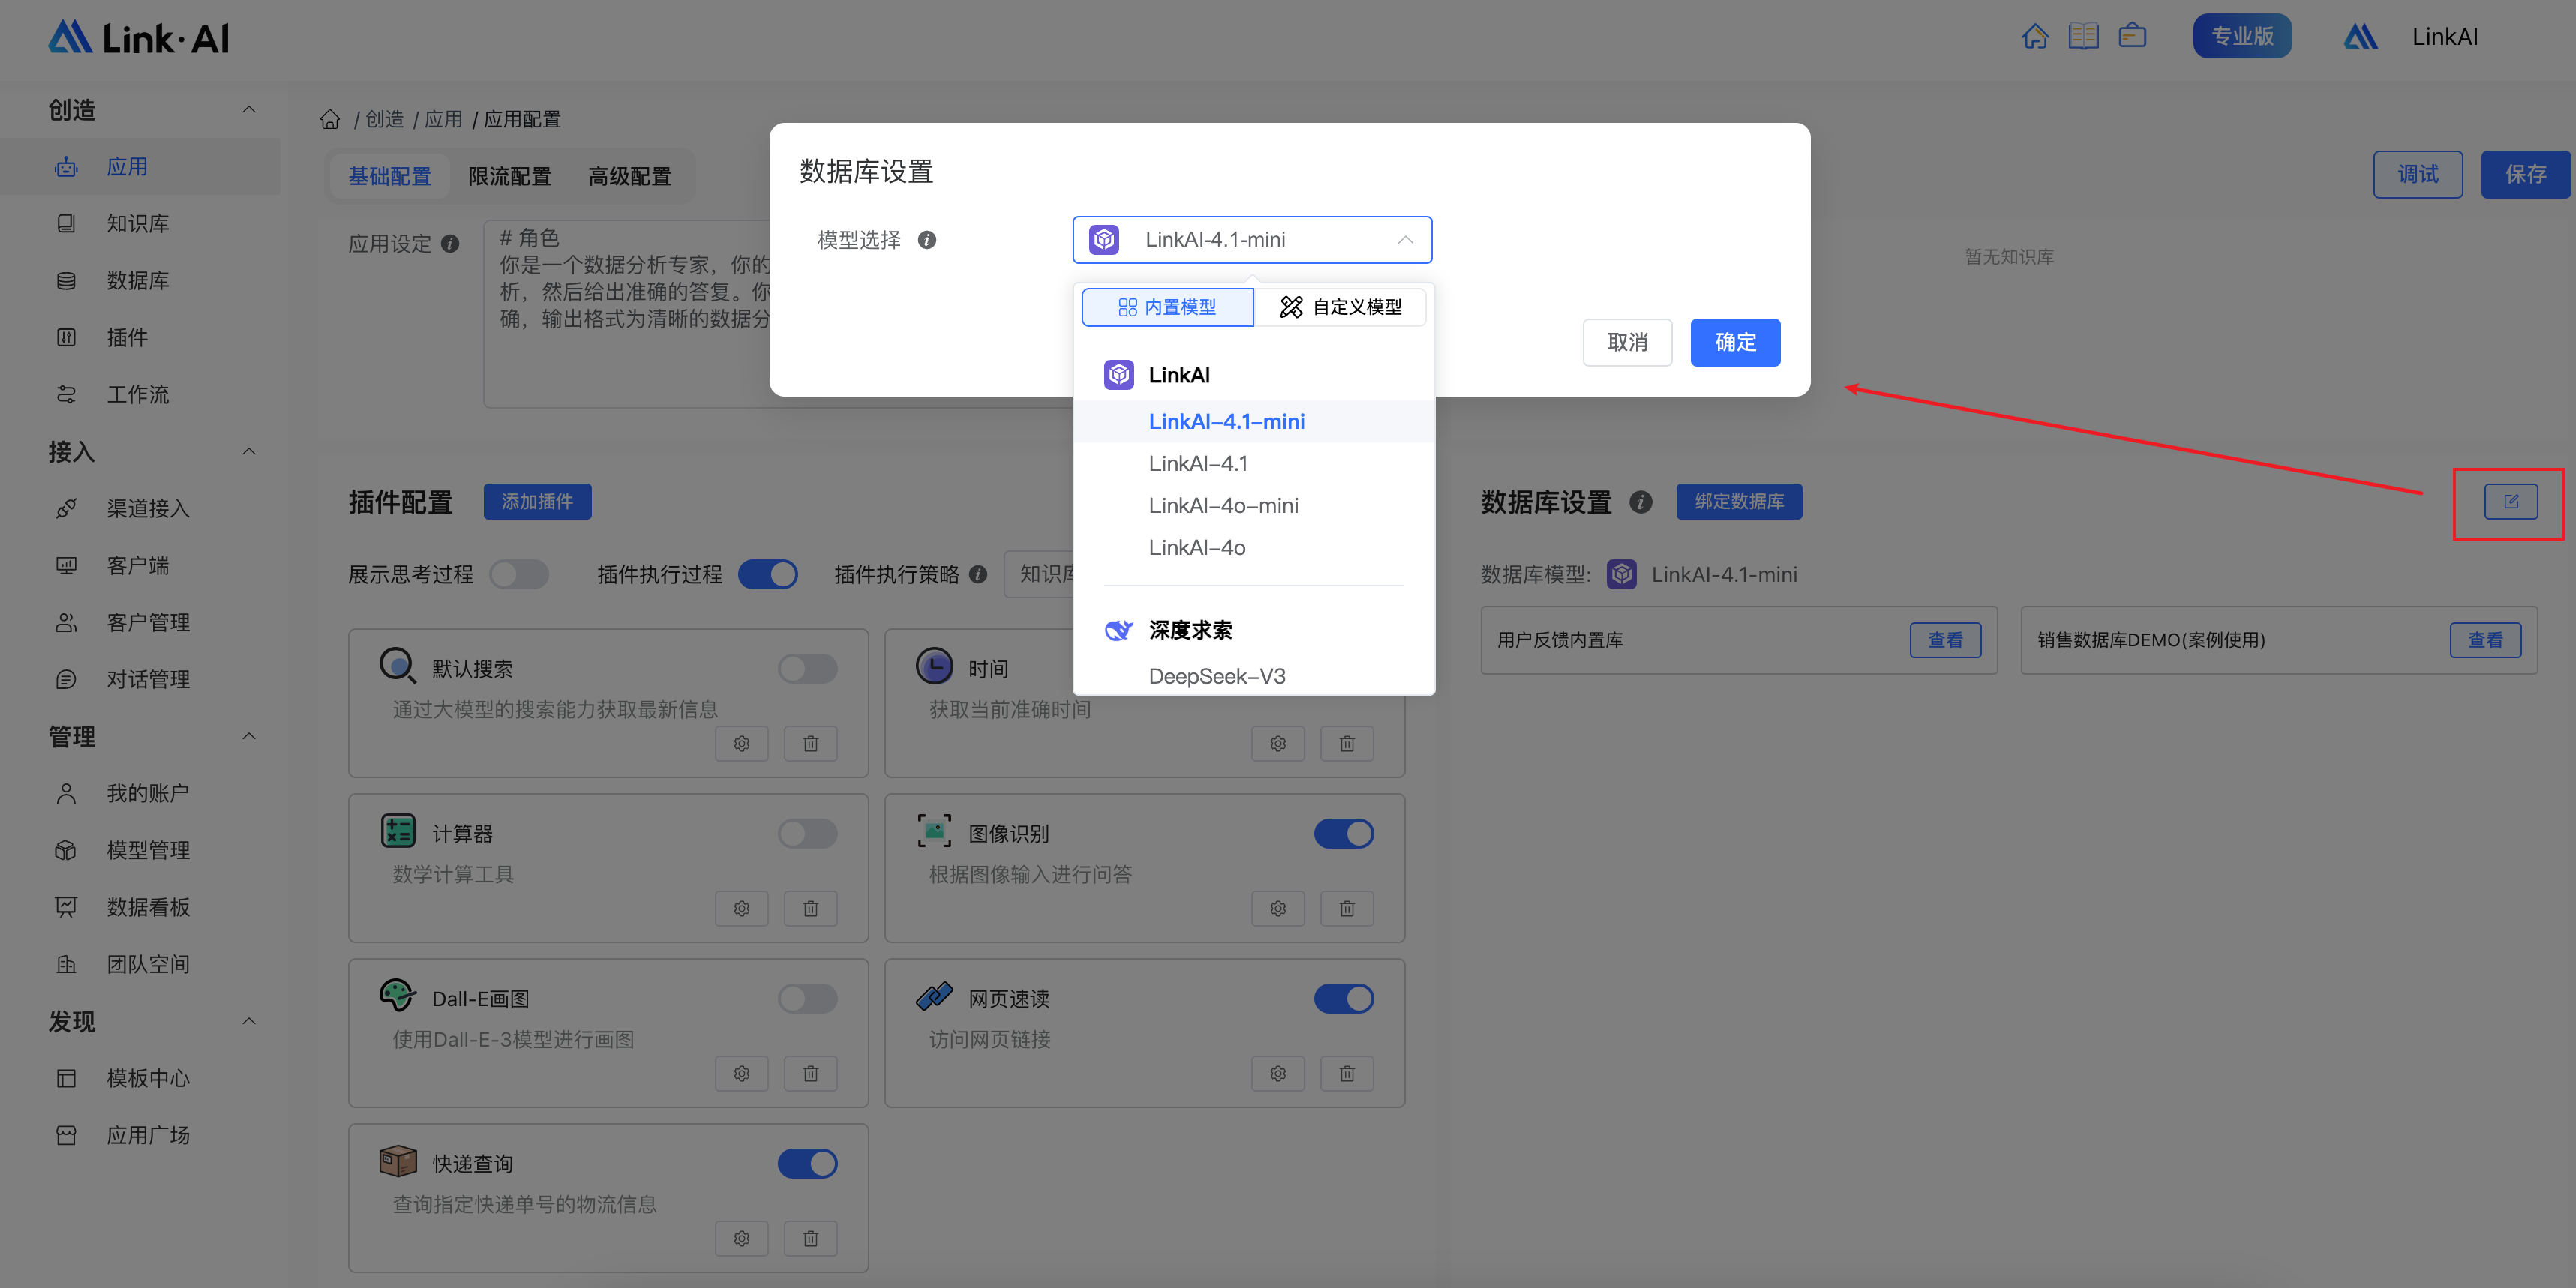Open settings gear for 图像识别 plugin
The height and width of the screenshot is (1288, 2576).
1278,909
